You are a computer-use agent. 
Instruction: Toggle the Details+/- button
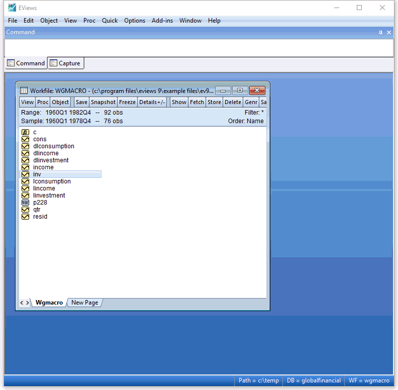tap(152, 102)
